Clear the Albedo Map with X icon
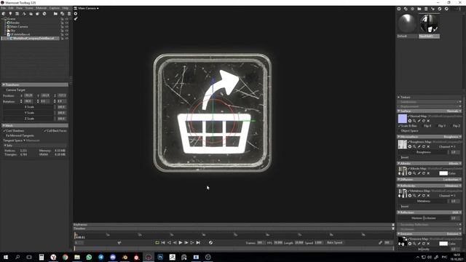Viewport: 466px width, 262px height. pos(428,173)
